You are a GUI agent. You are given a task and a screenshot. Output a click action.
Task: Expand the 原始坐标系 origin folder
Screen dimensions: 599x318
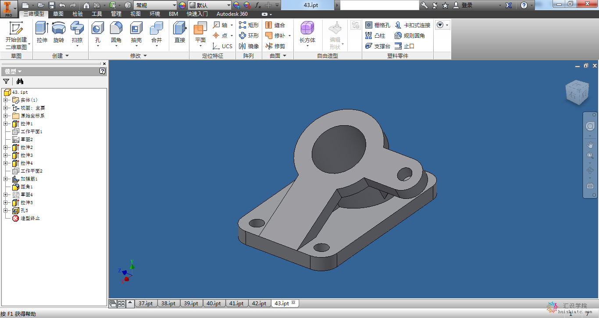[6, 116]
